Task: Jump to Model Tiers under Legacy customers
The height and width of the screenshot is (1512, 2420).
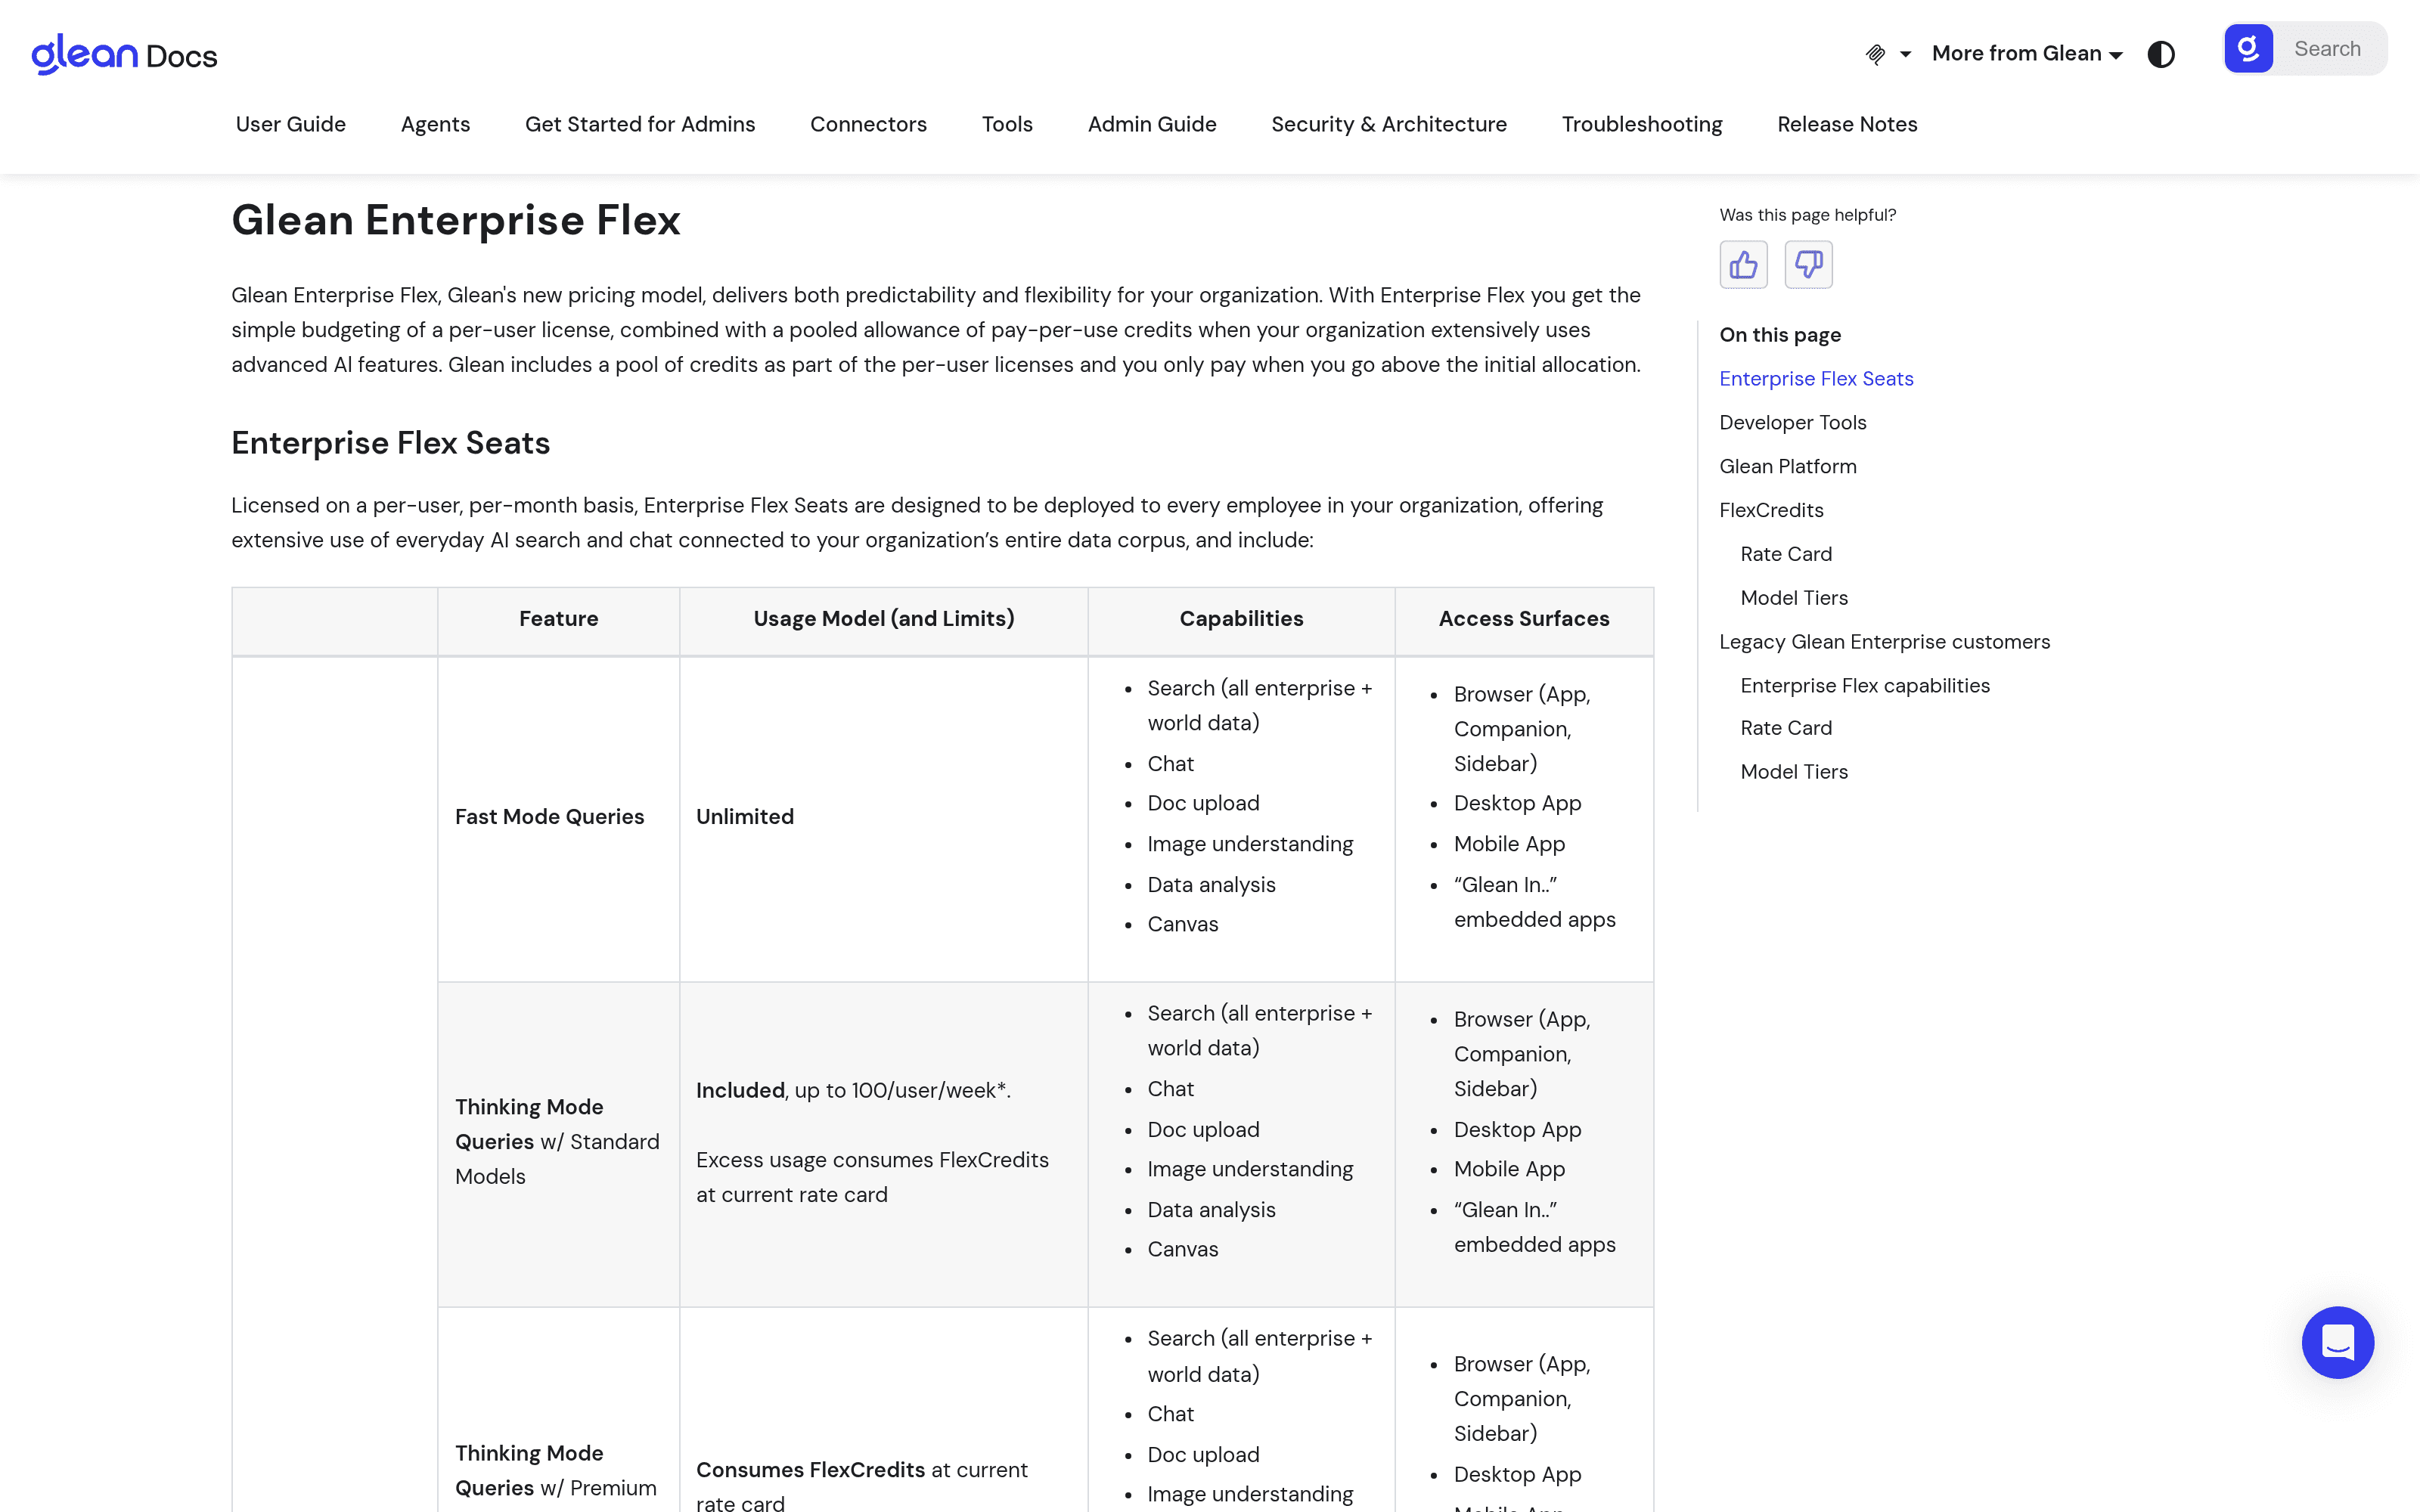Action: 1794,772
